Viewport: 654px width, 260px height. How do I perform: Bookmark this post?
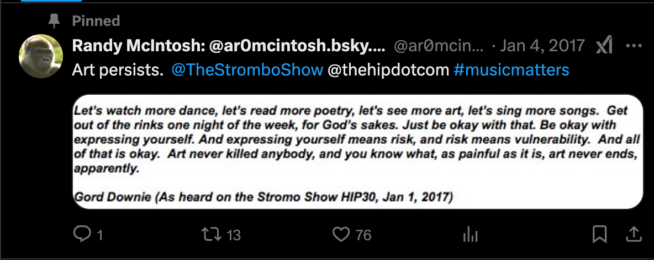click(599, 235)
